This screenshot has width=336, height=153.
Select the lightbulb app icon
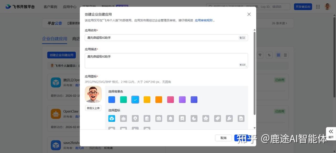click(135, 119)
